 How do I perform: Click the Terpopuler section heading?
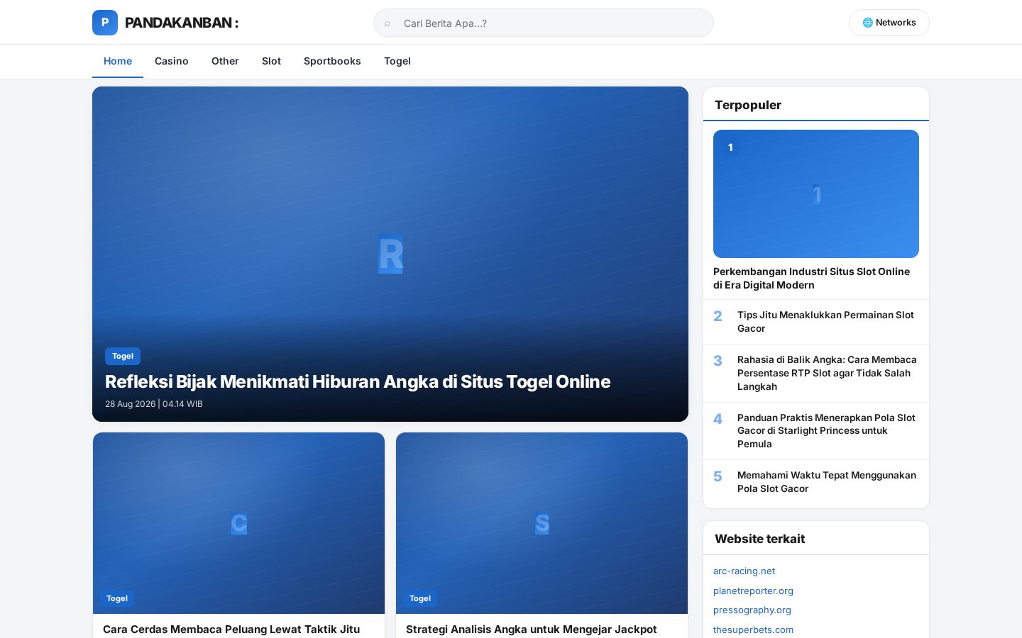click(x=748, y=105)
